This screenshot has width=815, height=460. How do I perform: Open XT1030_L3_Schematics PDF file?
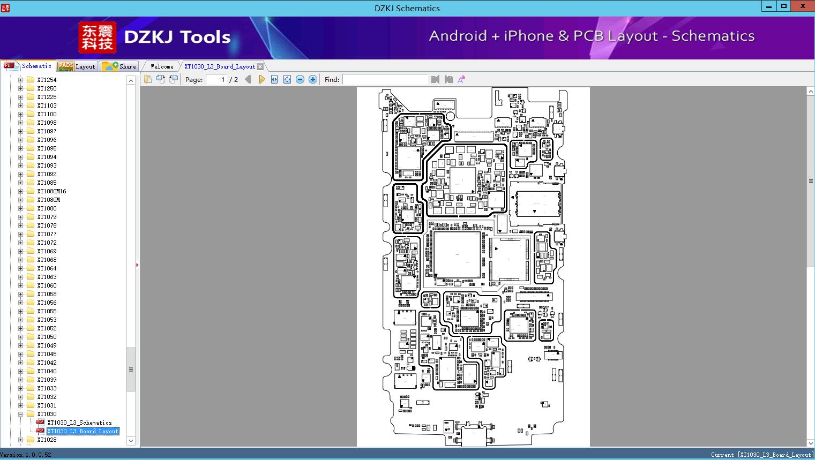[79, 423]
